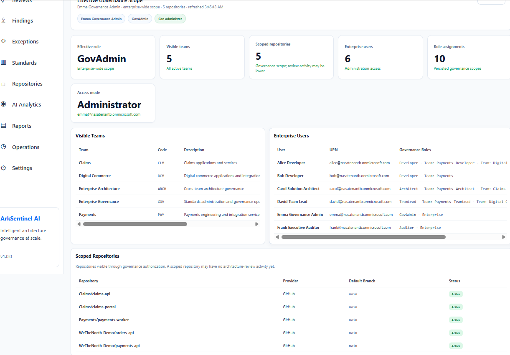The height and width of the screenshot is (355, 510).
Task: Click Visible Teams scroll right arrow
Action: point(257,224)
